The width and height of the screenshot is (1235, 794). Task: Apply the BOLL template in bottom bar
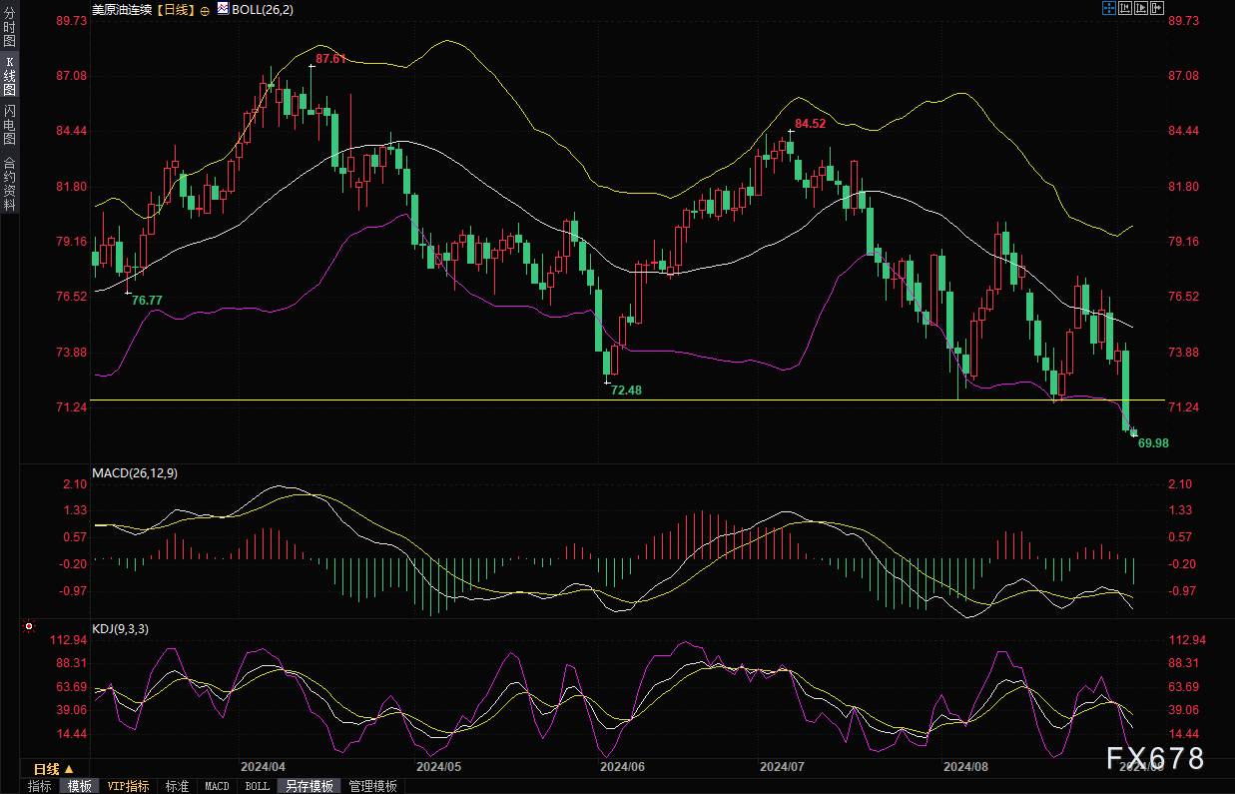[x=257, y=786]
